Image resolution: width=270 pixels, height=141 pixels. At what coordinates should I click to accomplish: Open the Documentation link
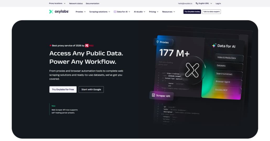point(93,3)
